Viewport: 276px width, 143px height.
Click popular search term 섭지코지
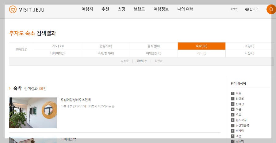click(x=241, y=120)
